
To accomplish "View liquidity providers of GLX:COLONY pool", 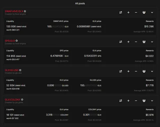I will pos(144,101).
